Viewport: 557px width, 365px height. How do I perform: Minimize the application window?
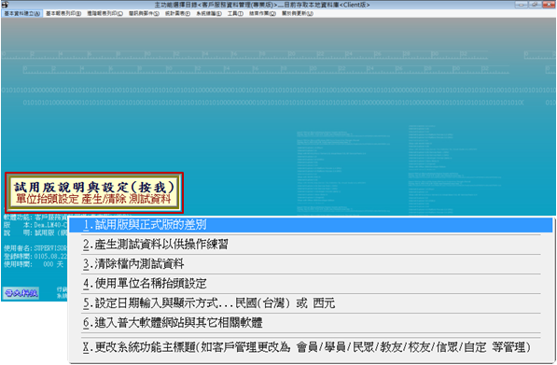tap(522, 5)
